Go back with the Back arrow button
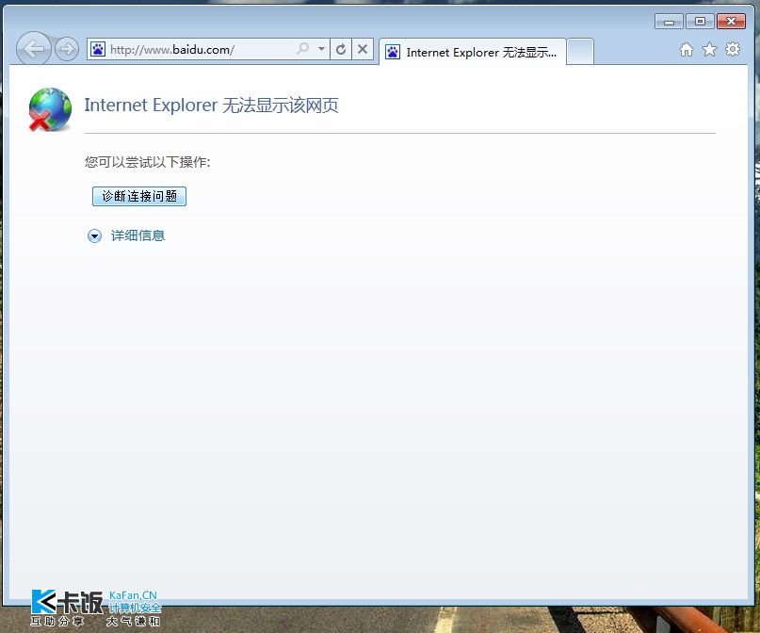This screenshot has height=633, width=760. coord(33,48)
